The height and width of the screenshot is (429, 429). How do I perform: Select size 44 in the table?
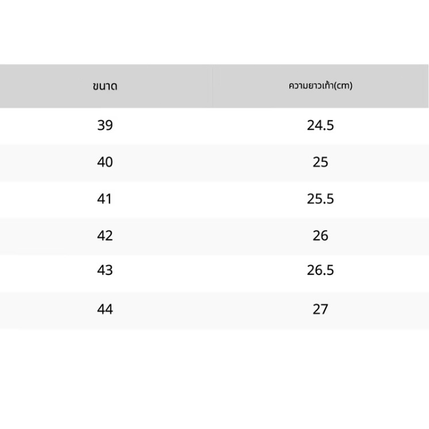tap(105, 309)
